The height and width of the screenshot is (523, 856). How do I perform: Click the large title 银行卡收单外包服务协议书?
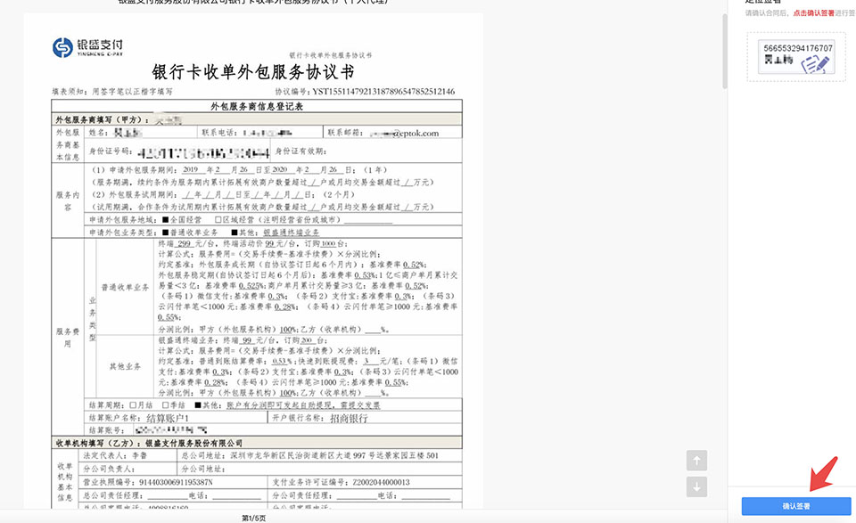click(253, 72)
